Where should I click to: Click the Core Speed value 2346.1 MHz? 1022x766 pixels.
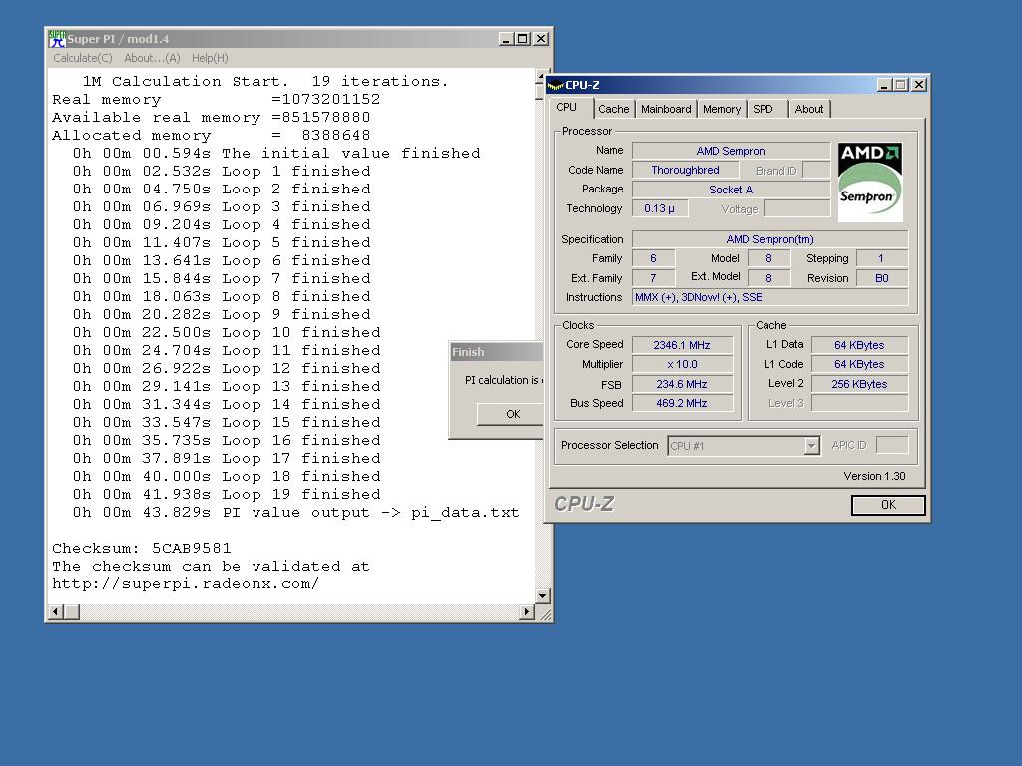pos(682,345)
